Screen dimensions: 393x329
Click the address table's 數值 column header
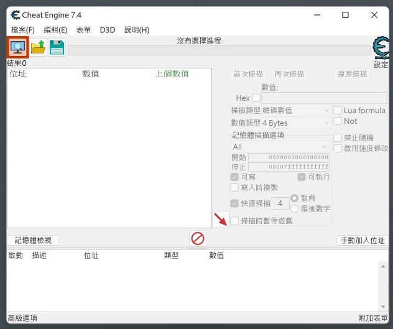pyautogui.click(x=216, y=255)
